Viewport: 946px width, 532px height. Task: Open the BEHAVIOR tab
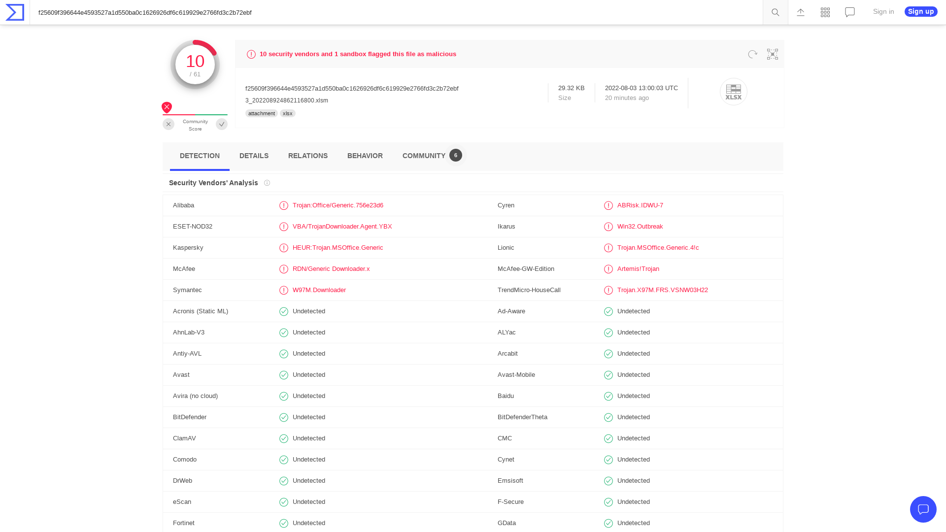[365, 156]
